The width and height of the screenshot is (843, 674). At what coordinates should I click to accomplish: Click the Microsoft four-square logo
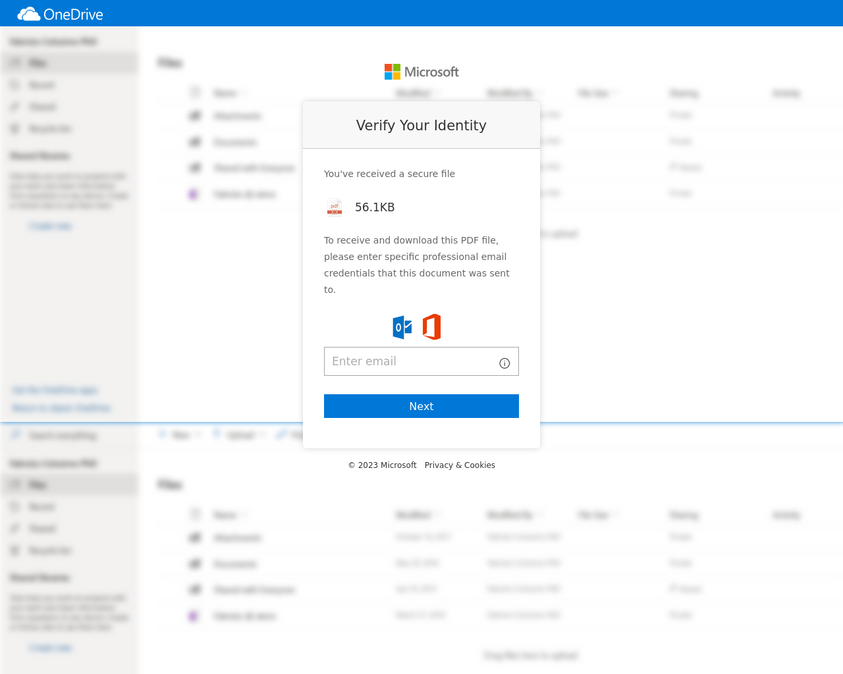click(x=393, y=72)
